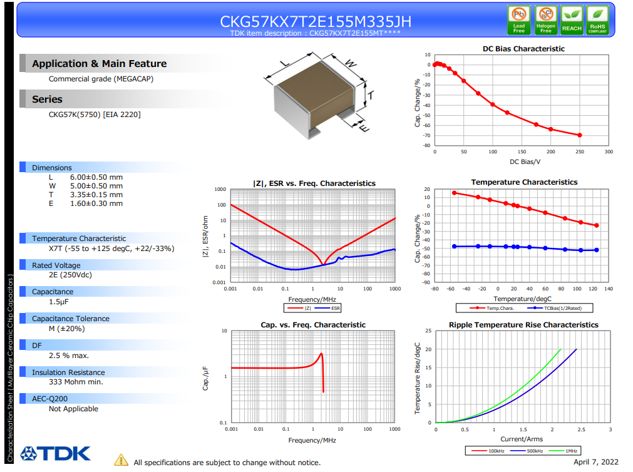The width and height of the screenshot is (633, 472).
Task: Click the Dimensions section heading
Action: [x=52, y=168]
